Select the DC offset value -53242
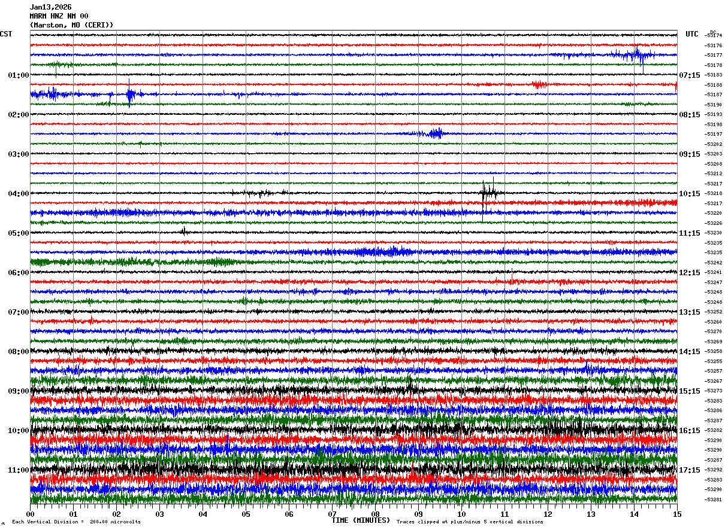 713,263
